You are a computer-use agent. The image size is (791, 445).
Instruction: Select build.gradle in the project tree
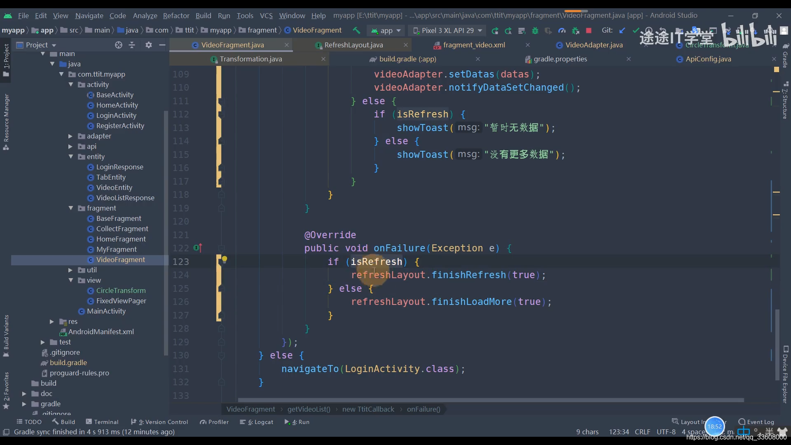(x=68, y=363)
